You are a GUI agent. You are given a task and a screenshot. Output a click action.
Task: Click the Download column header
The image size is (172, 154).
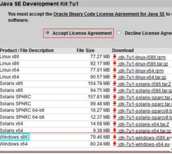pos(123,50)
